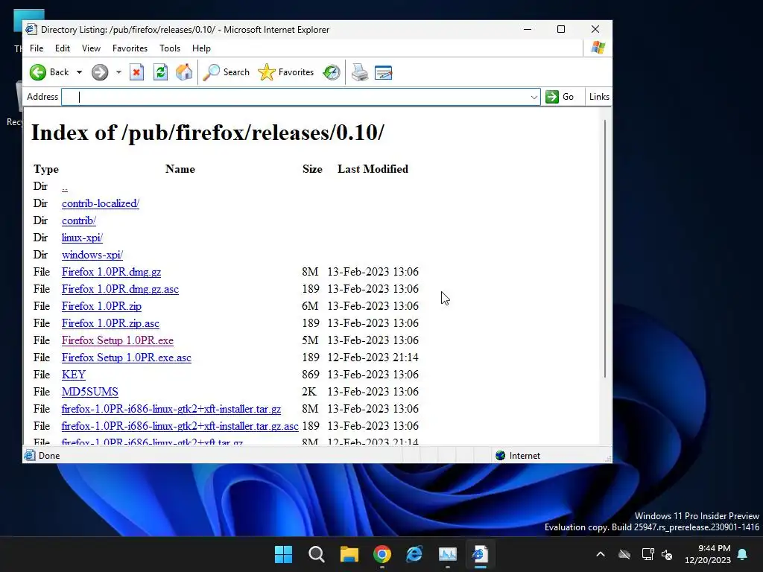Open the Back history dropdown arrow
This screenshot has width=763, height=572.
(x=79, y=72)
